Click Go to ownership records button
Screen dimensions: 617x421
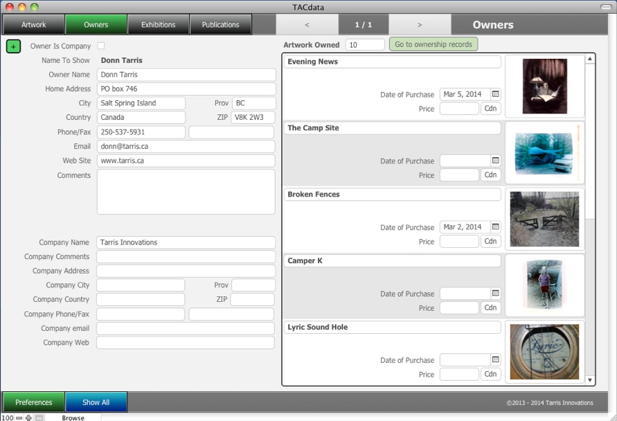[433, 44]
